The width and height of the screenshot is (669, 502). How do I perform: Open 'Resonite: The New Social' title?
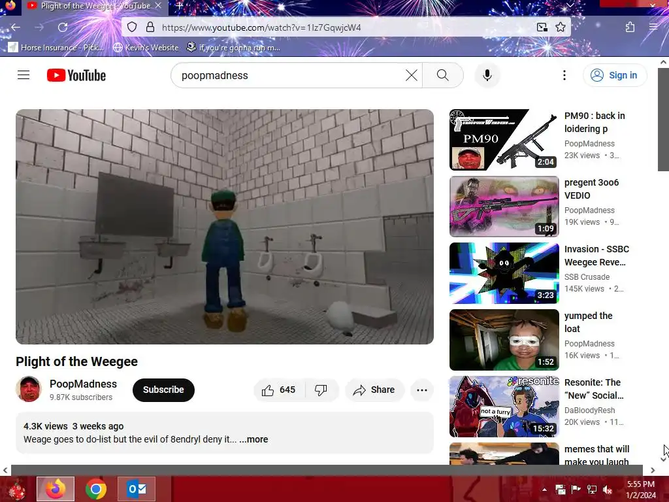click(594, 389)
